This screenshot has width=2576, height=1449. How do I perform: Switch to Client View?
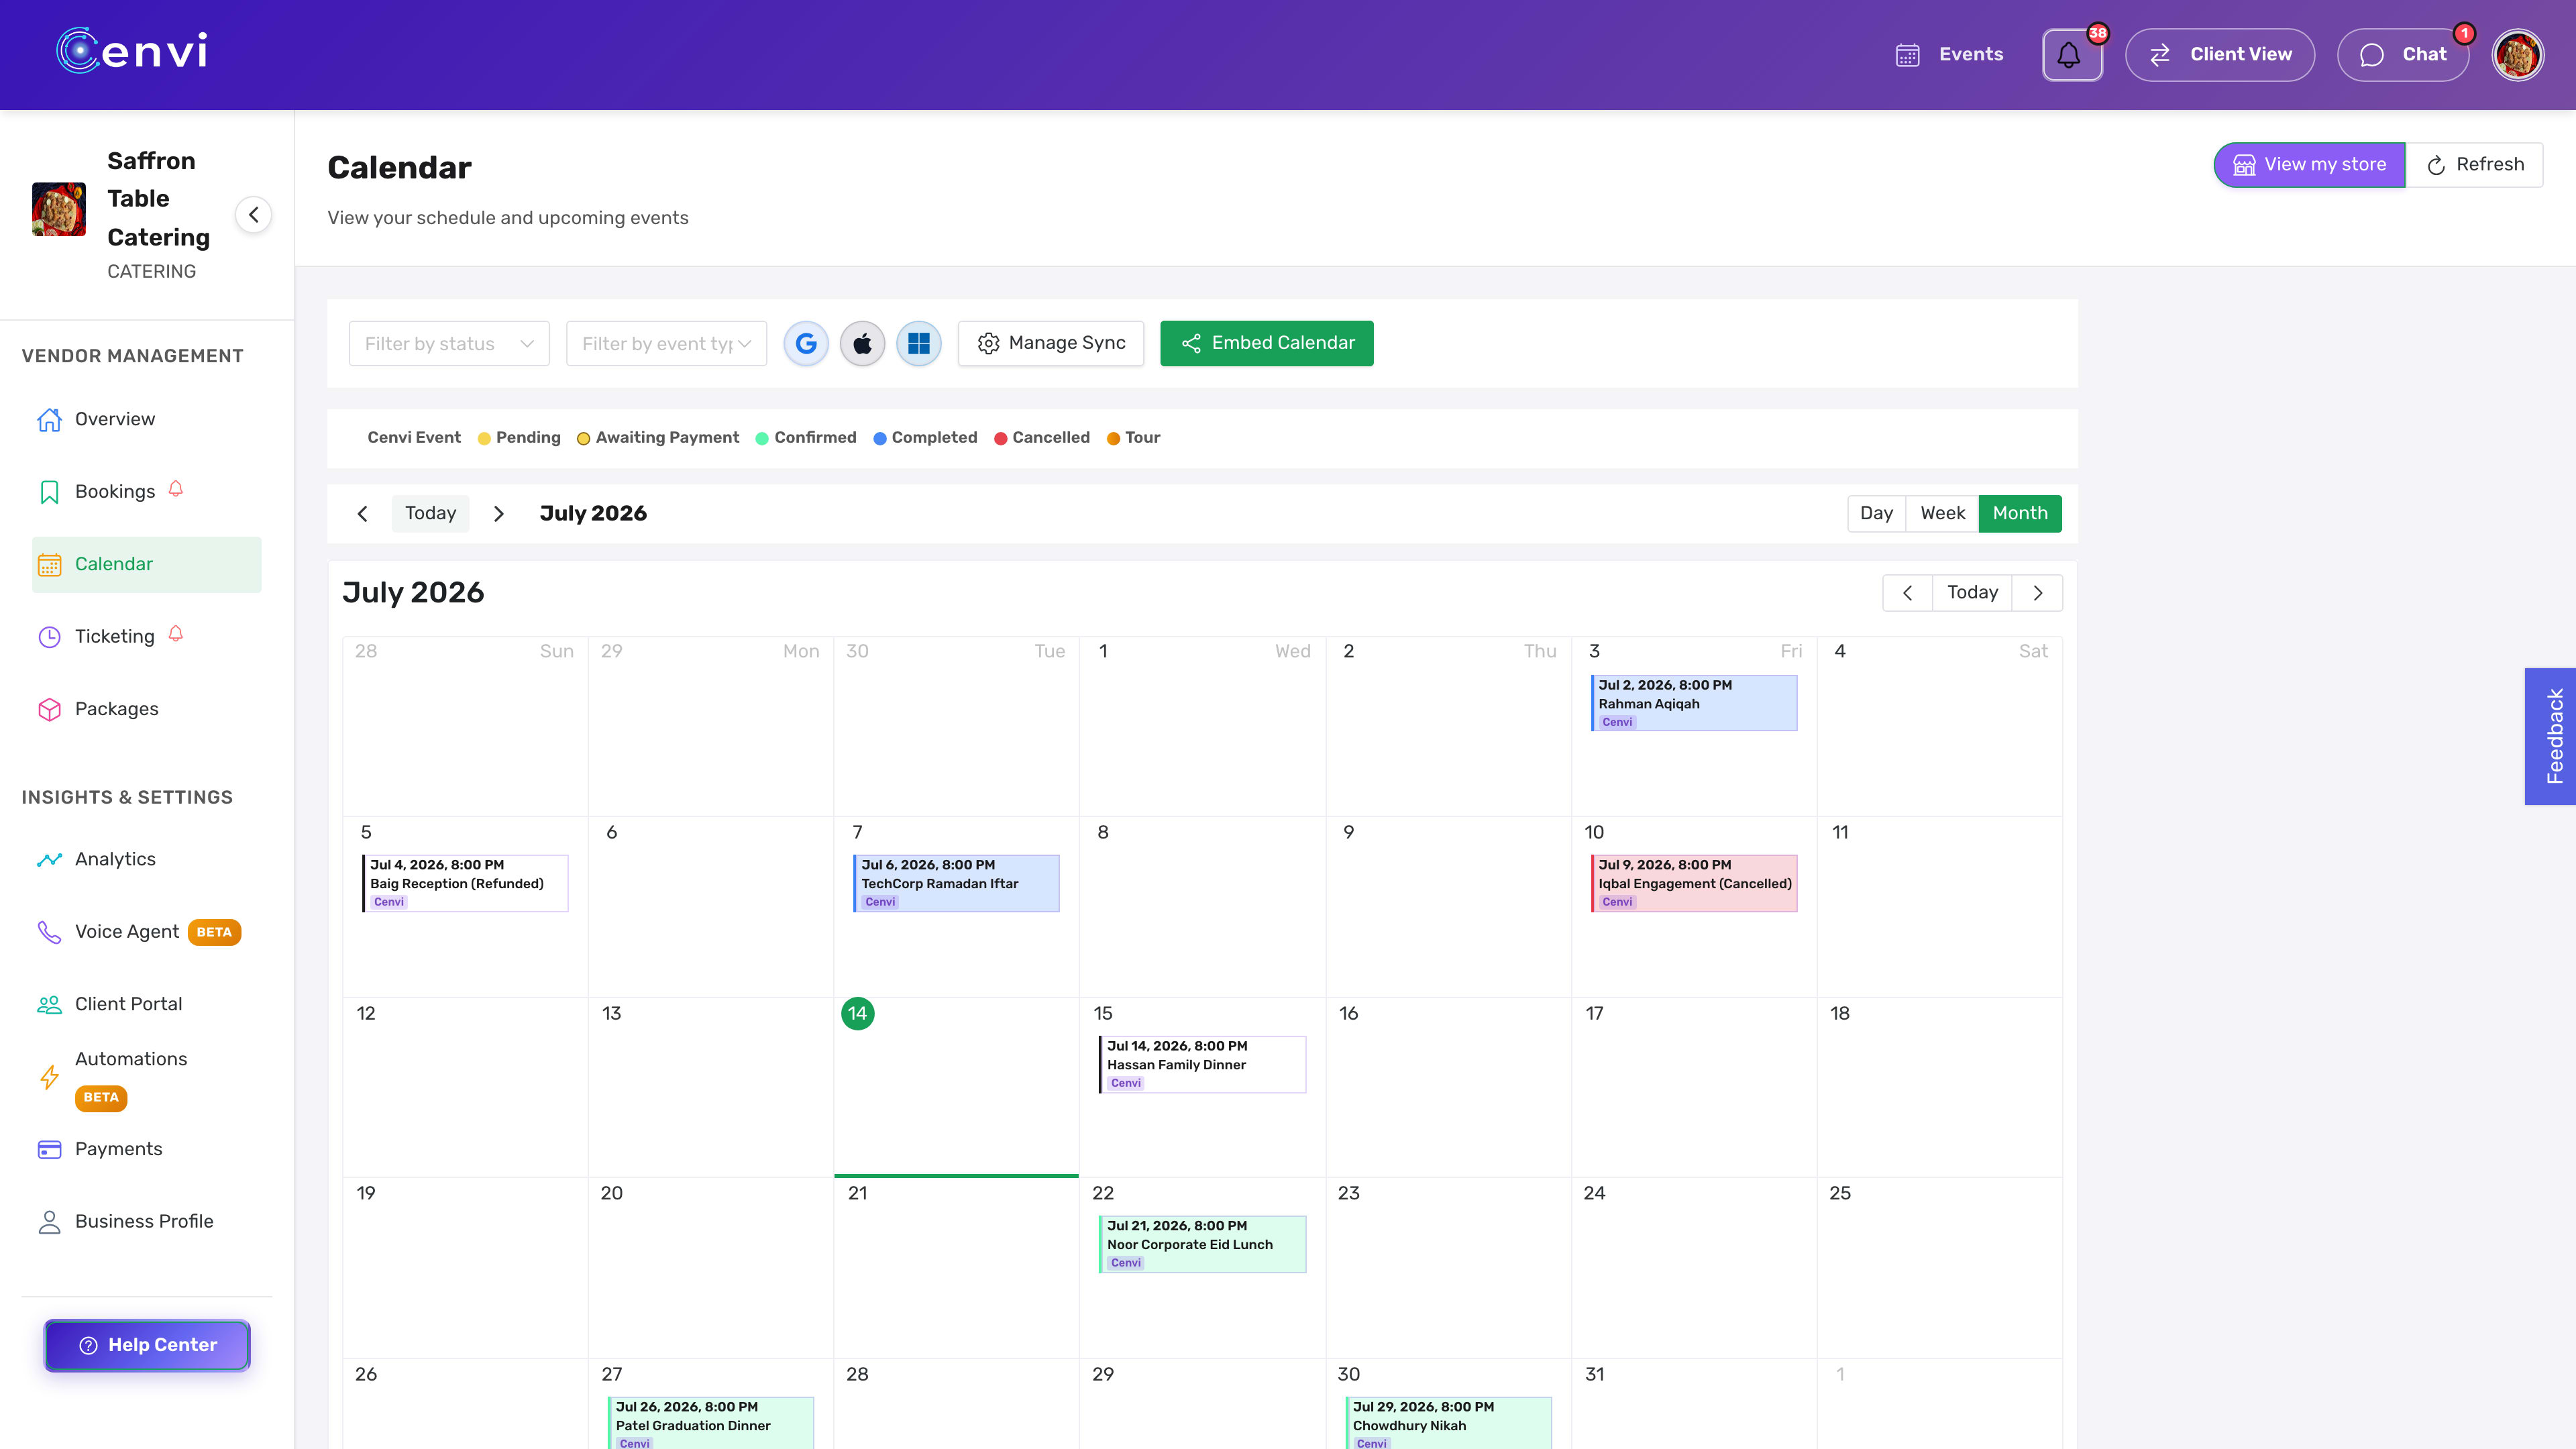pyautogui.click(x=2220, y=54)
